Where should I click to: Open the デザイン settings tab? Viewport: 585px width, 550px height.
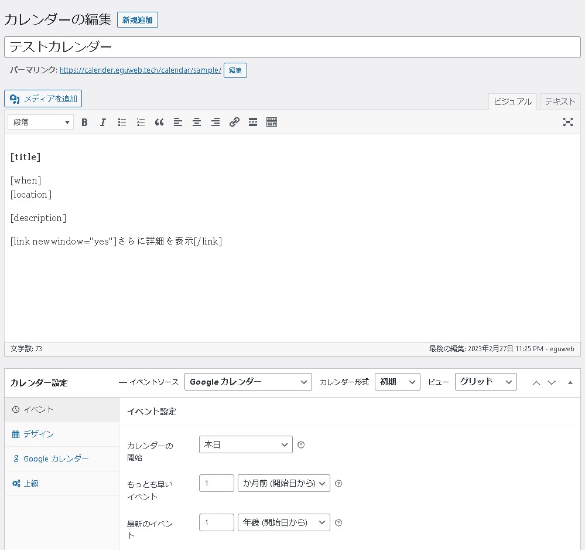tap(39, 434)
